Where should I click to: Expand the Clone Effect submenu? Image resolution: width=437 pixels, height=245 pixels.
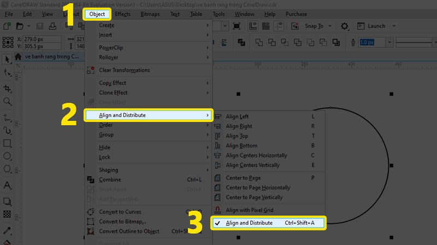149,93
